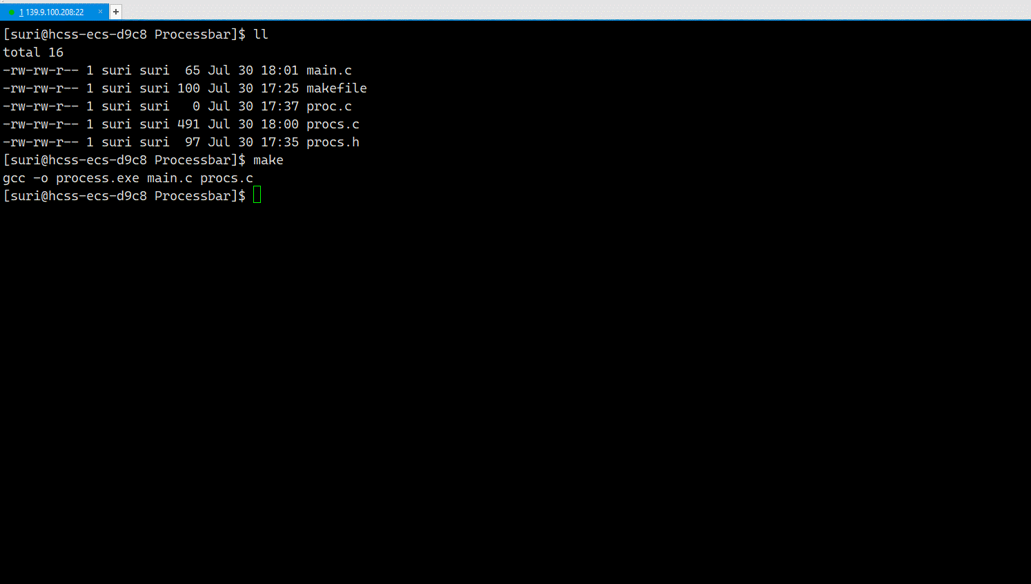Click the proc.c filename in listing

tap(329, 106)
